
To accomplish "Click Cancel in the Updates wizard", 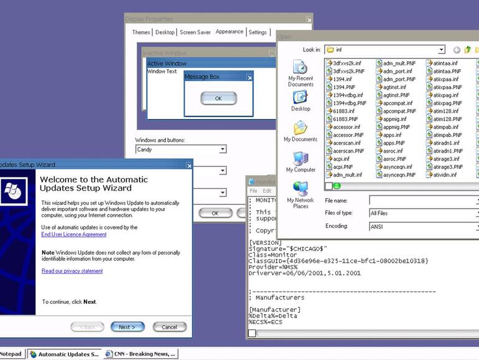I will [x=170, y=327].
